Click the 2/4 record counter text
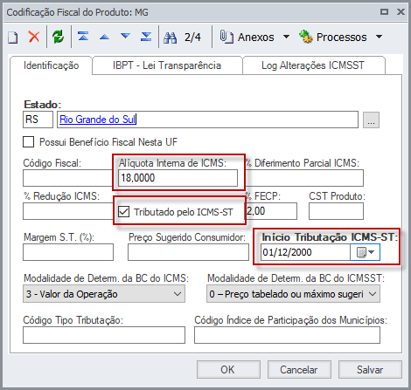 [x=192, y=38]
